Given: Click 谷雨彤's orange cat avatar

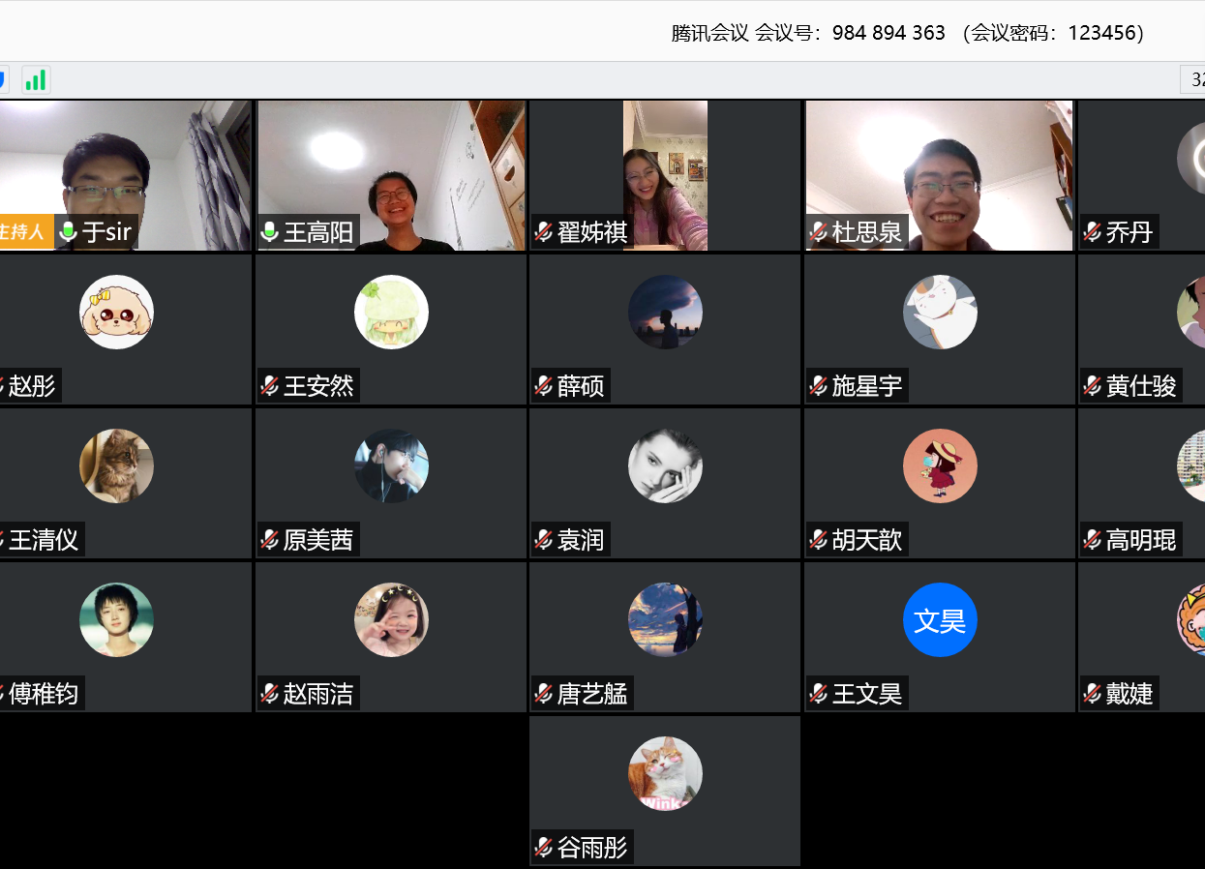Looking at the screenshot, I should 665,774.
